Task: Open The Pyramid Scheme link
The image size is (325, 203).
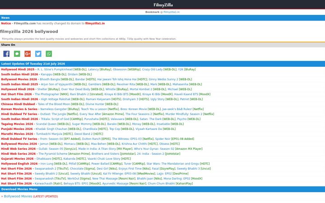Action: tap(53, 154)
